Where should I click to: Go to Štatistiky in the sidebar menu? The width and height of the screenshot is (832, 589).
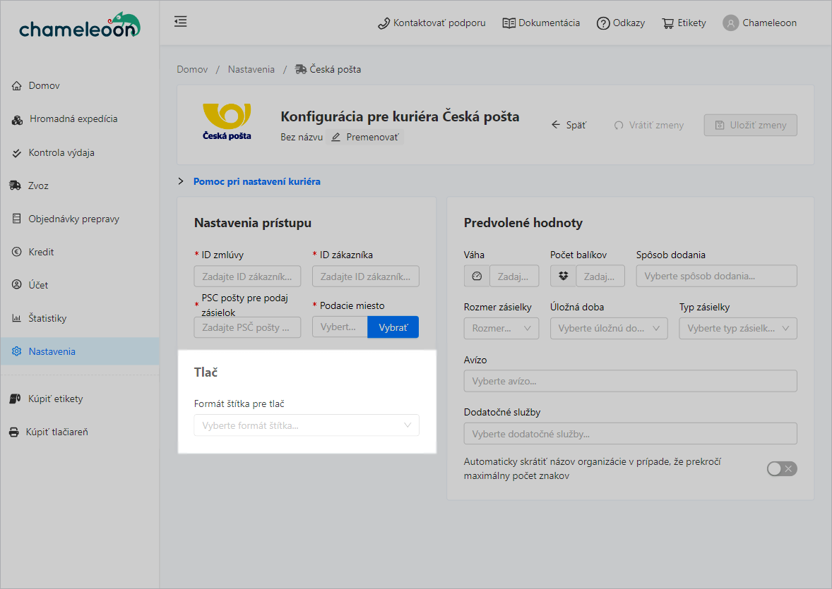[x=47, y=318]
